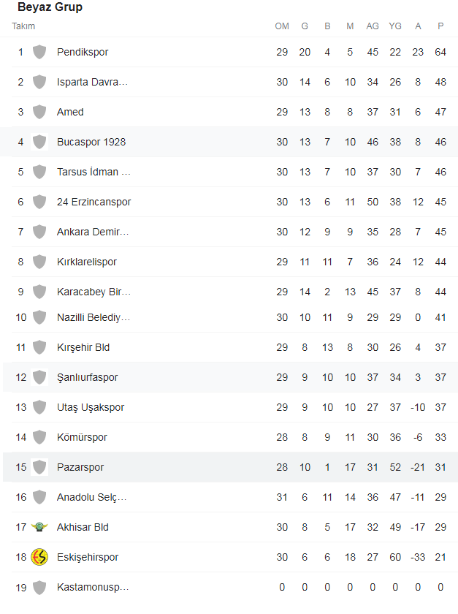Click the Kastamonuspor shield icon
Viewport: 458px width, 614px height.
pos(39,587)
